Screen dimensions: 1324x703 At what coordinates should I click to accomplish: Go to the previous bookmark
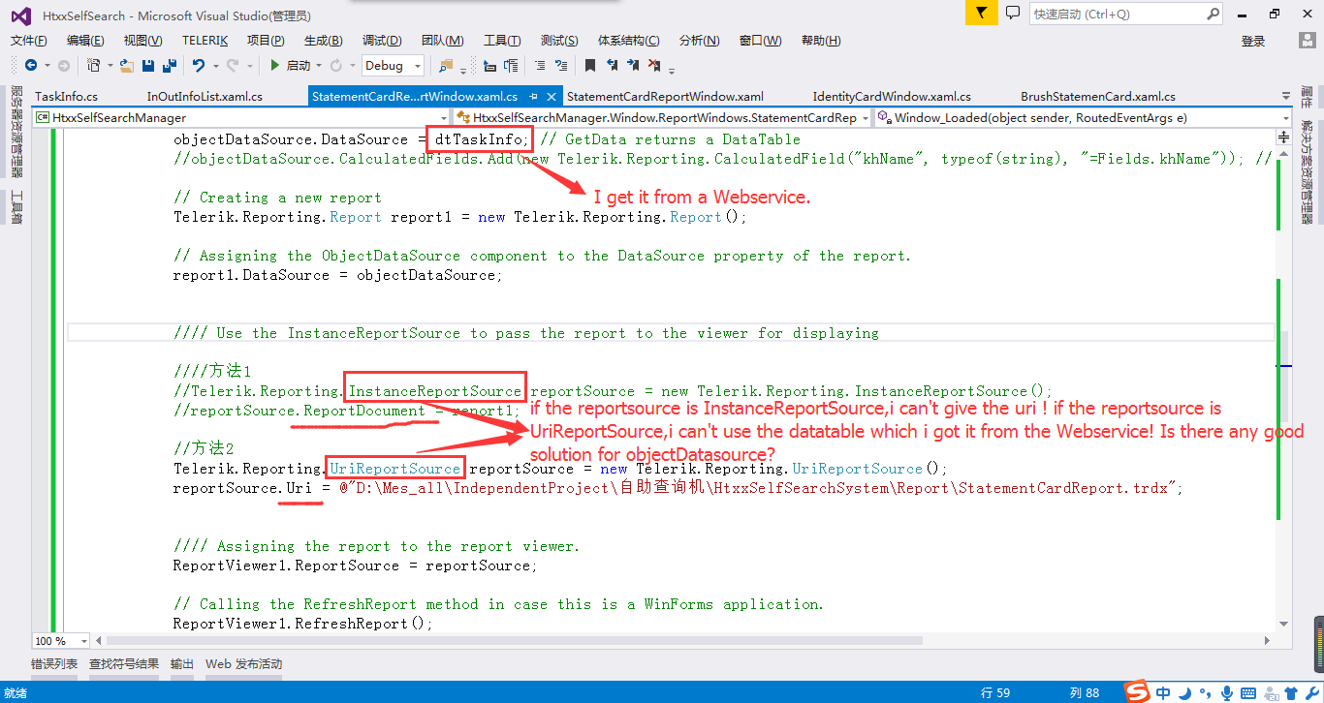612,66
